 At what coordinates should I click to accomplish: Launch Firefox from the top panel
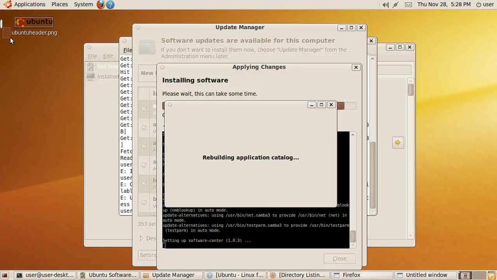[101, 4]
